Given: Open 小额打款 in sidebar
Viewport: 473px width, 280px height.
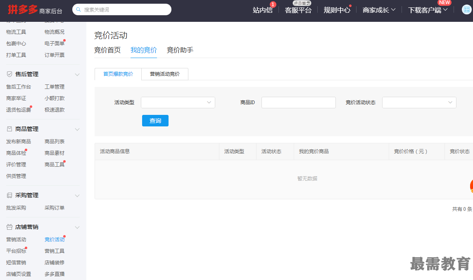Looking at the screenshot, I should click(54, 98).
